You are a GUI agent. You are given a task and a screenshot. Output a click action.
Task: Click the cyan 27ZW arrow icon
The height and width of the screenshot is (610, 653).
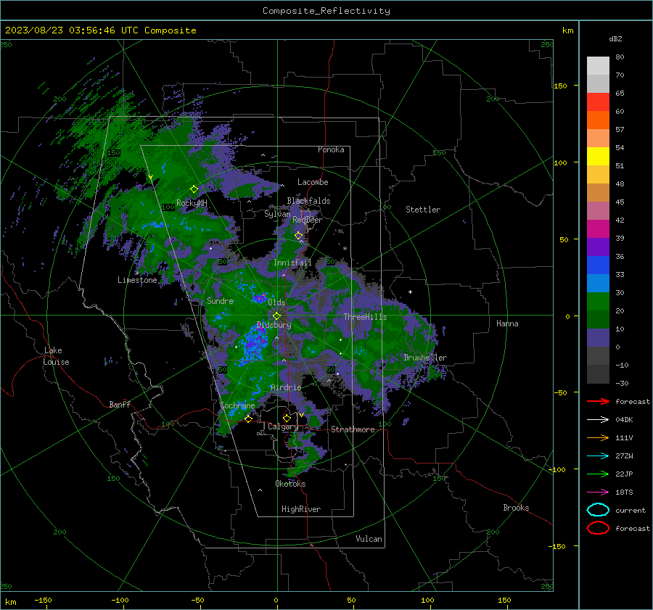tap(598, 456)
